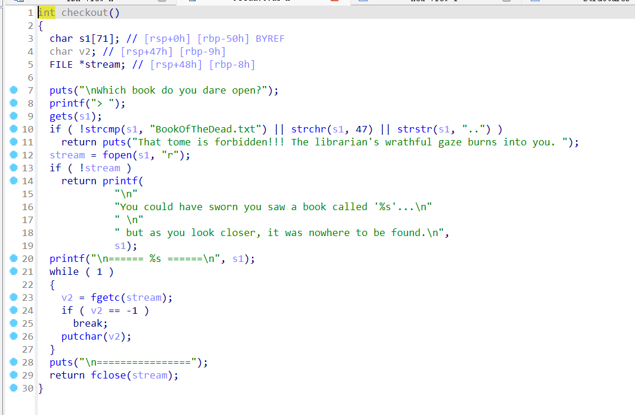This screenshot has width=635, height=415.
Task: Click the "Which book do you dare open?" string
Action: tap(173, 91)
